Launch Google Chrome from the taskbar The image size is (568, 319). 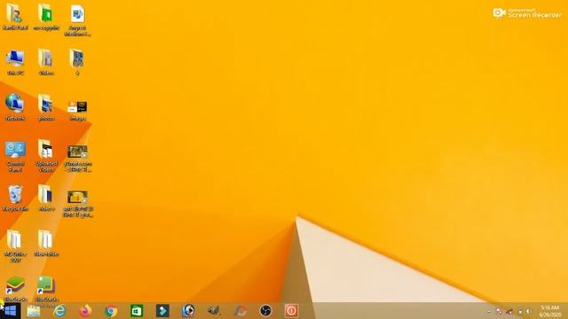click(111, 311)
